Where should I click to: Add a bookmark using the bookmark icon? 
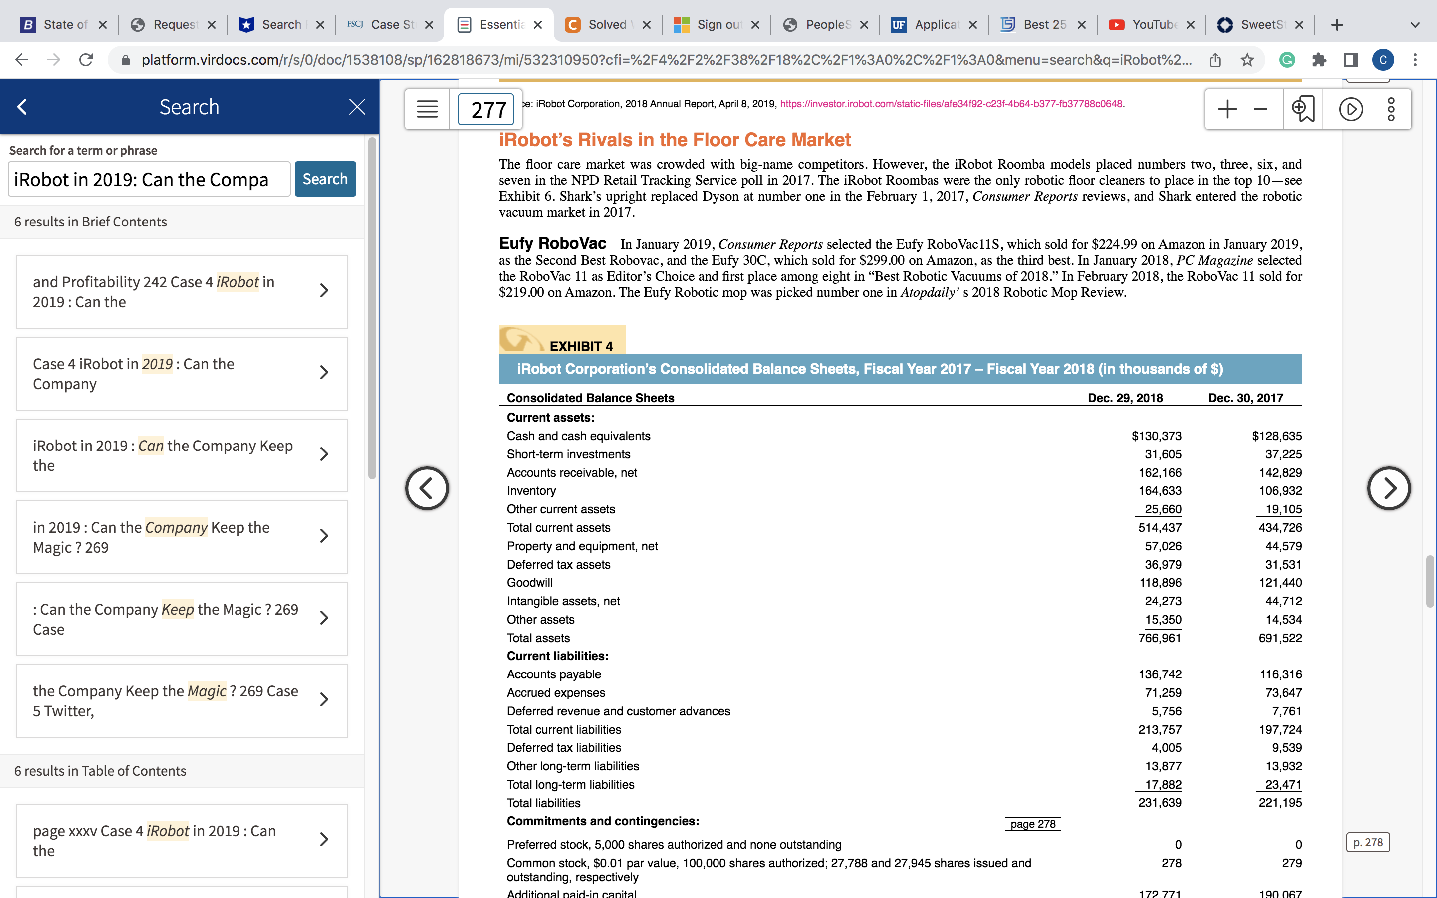pyautogui.click(x=1303, y=109)
